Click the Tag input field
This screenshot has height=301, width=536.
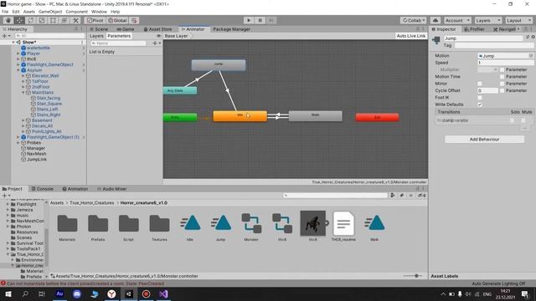(x=493, y=45)
